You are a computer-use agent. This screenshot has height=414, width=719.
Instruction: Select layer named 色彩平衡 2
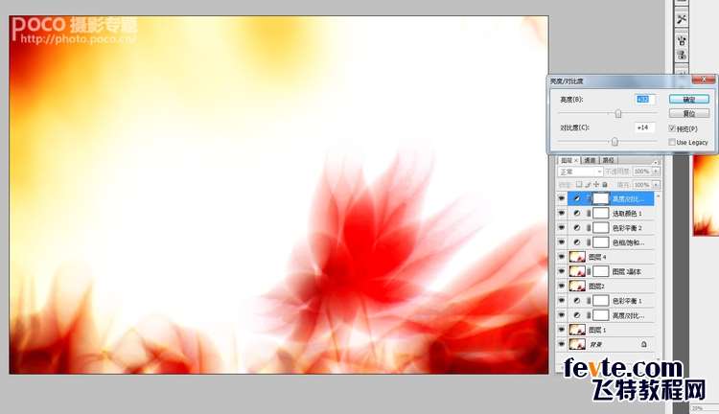pos(627,228)
